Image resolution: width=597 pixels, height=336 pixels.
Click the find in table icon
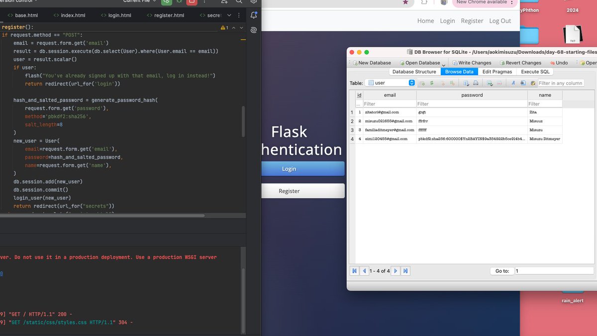pyautogui.click(x=523, y=83)
